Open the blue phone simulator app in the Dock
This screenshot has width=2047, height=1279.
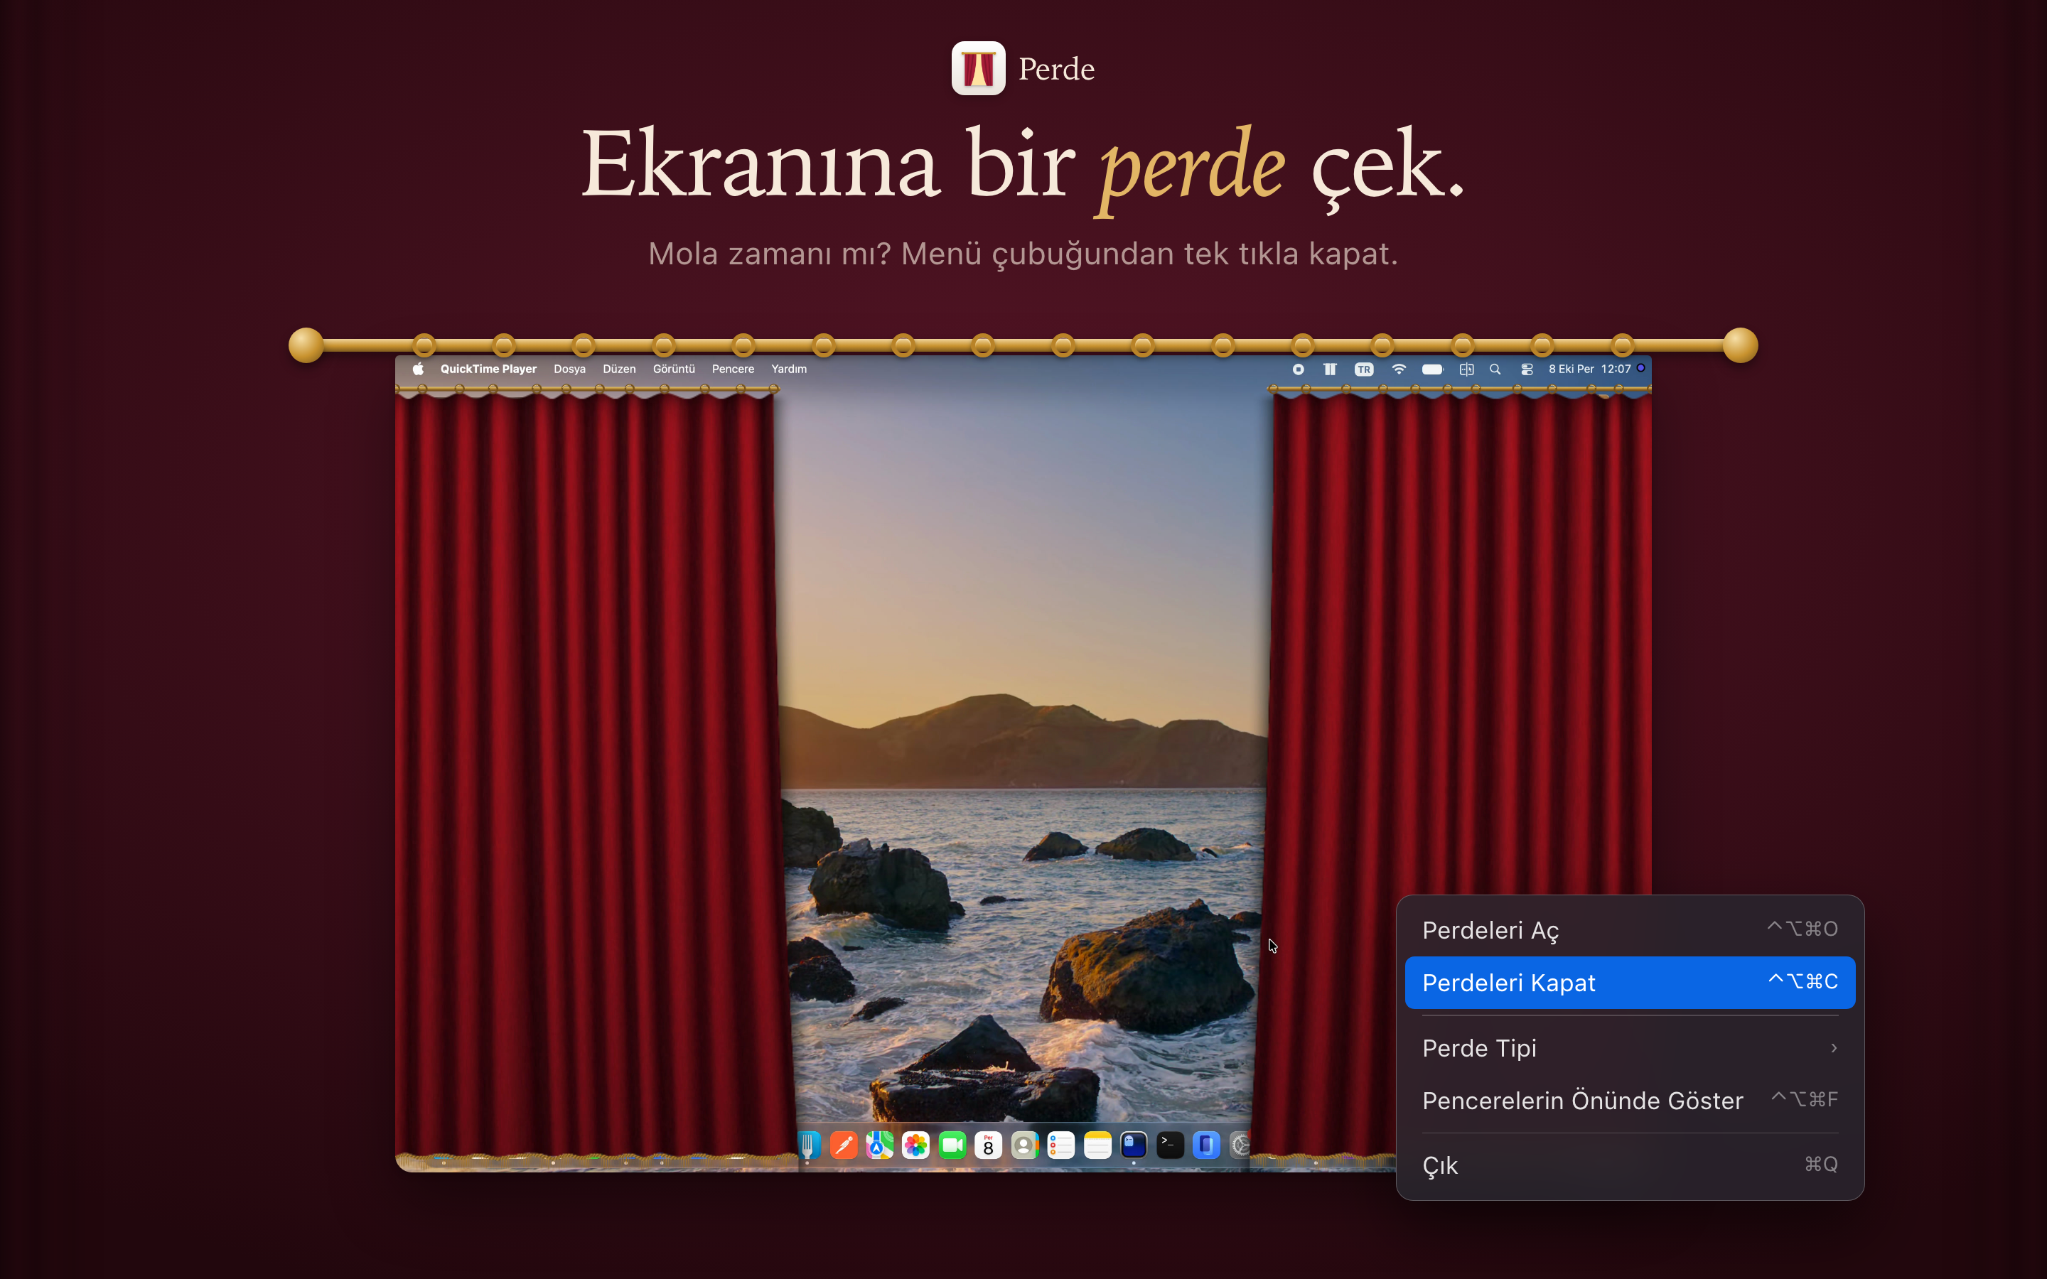(x=1206, y=1145)
